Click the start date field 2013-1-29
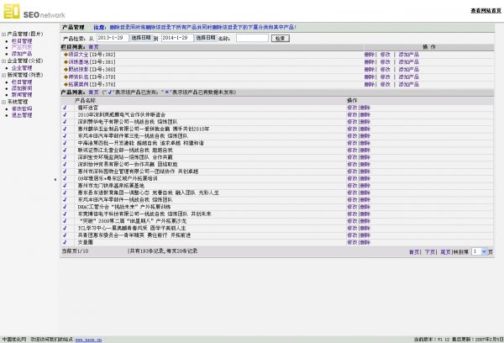The image size is (504, 343). coord(113,38)
